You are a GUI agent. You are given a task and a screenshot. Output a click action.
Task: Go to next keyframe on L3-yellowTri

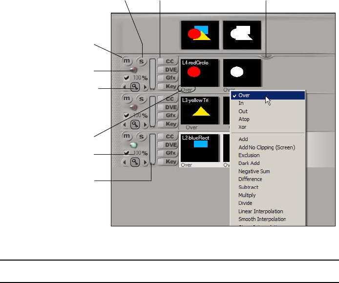[x=145, y=124]
